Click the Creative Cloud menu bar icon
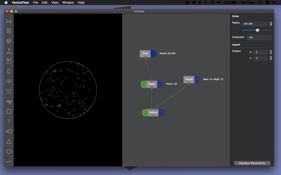281x175 pixels. (x=194, y=2)
